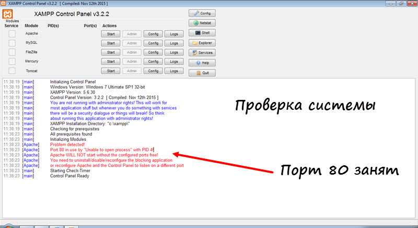Click the FileZilla Admin button
Image resolution: width=418 pixels, height=228 pixels.
132,52
